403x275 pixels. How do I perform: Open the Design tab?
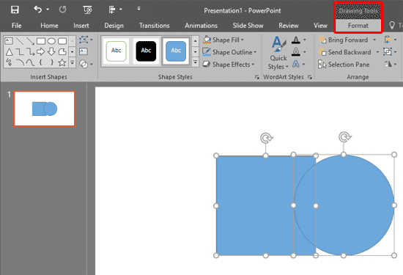(x=114, y=26)
